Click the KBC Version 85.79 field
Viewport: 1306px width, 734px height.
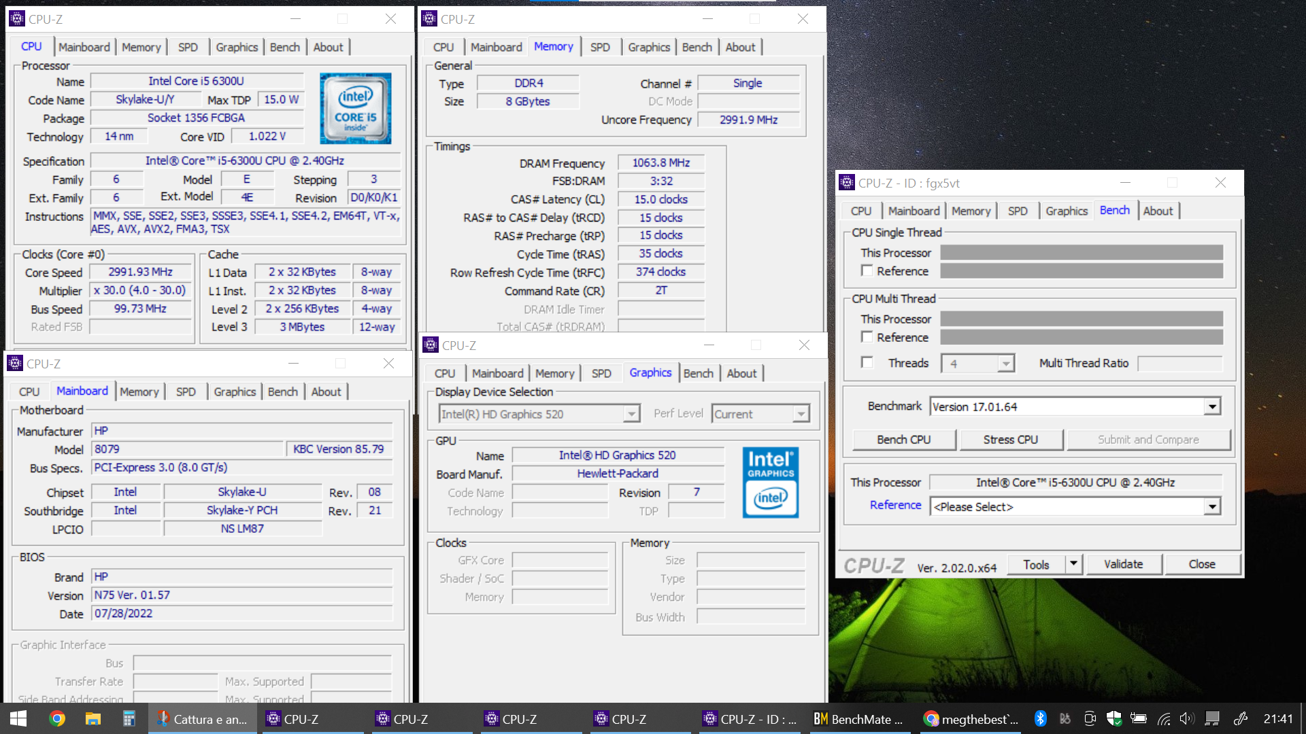(x=339, y=449)
